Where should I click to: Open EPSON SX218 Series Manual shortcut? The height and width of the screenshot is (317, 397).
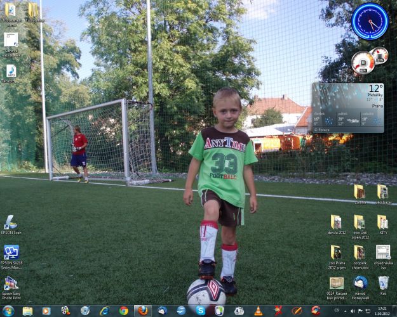[11, 257]
